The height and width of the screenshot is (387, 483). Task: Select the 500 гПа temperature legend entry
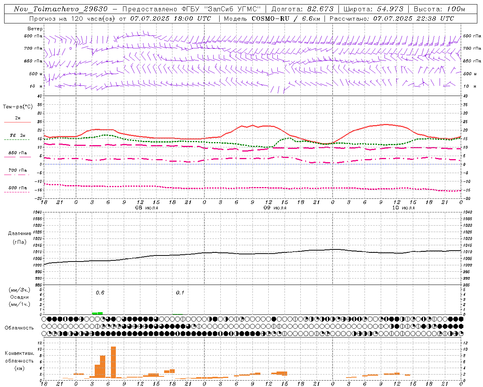(x=17, y=189)
